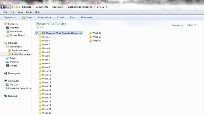Expand the arrow after Cycle 3 in breadcrumb

(106, 7)
